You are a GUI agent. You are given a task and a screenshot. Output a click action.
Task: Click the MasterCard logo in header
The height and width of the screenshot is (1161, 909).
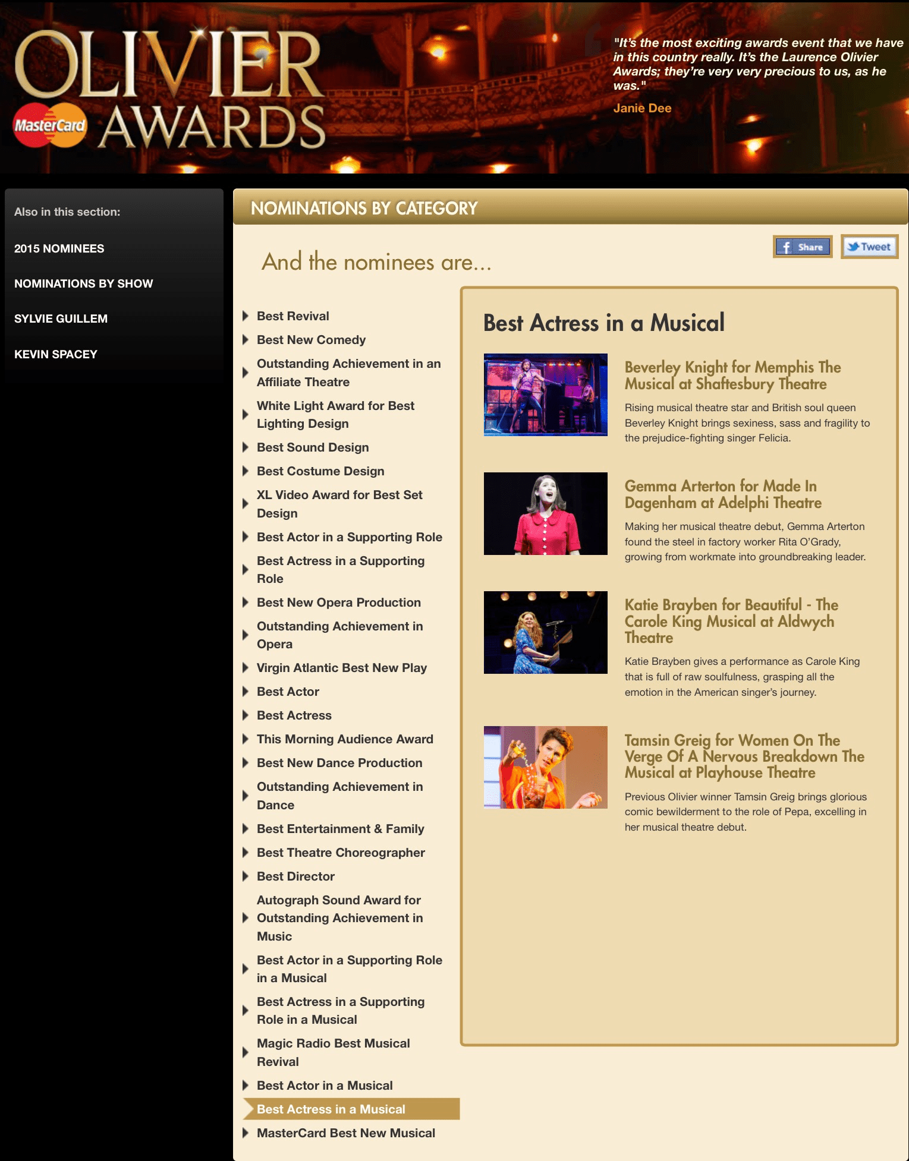(x=50, y=125)
